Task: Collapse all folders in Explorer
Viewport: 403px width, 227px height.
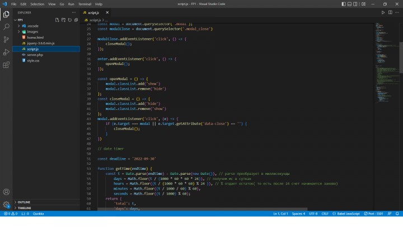Action: pos(76,20)
